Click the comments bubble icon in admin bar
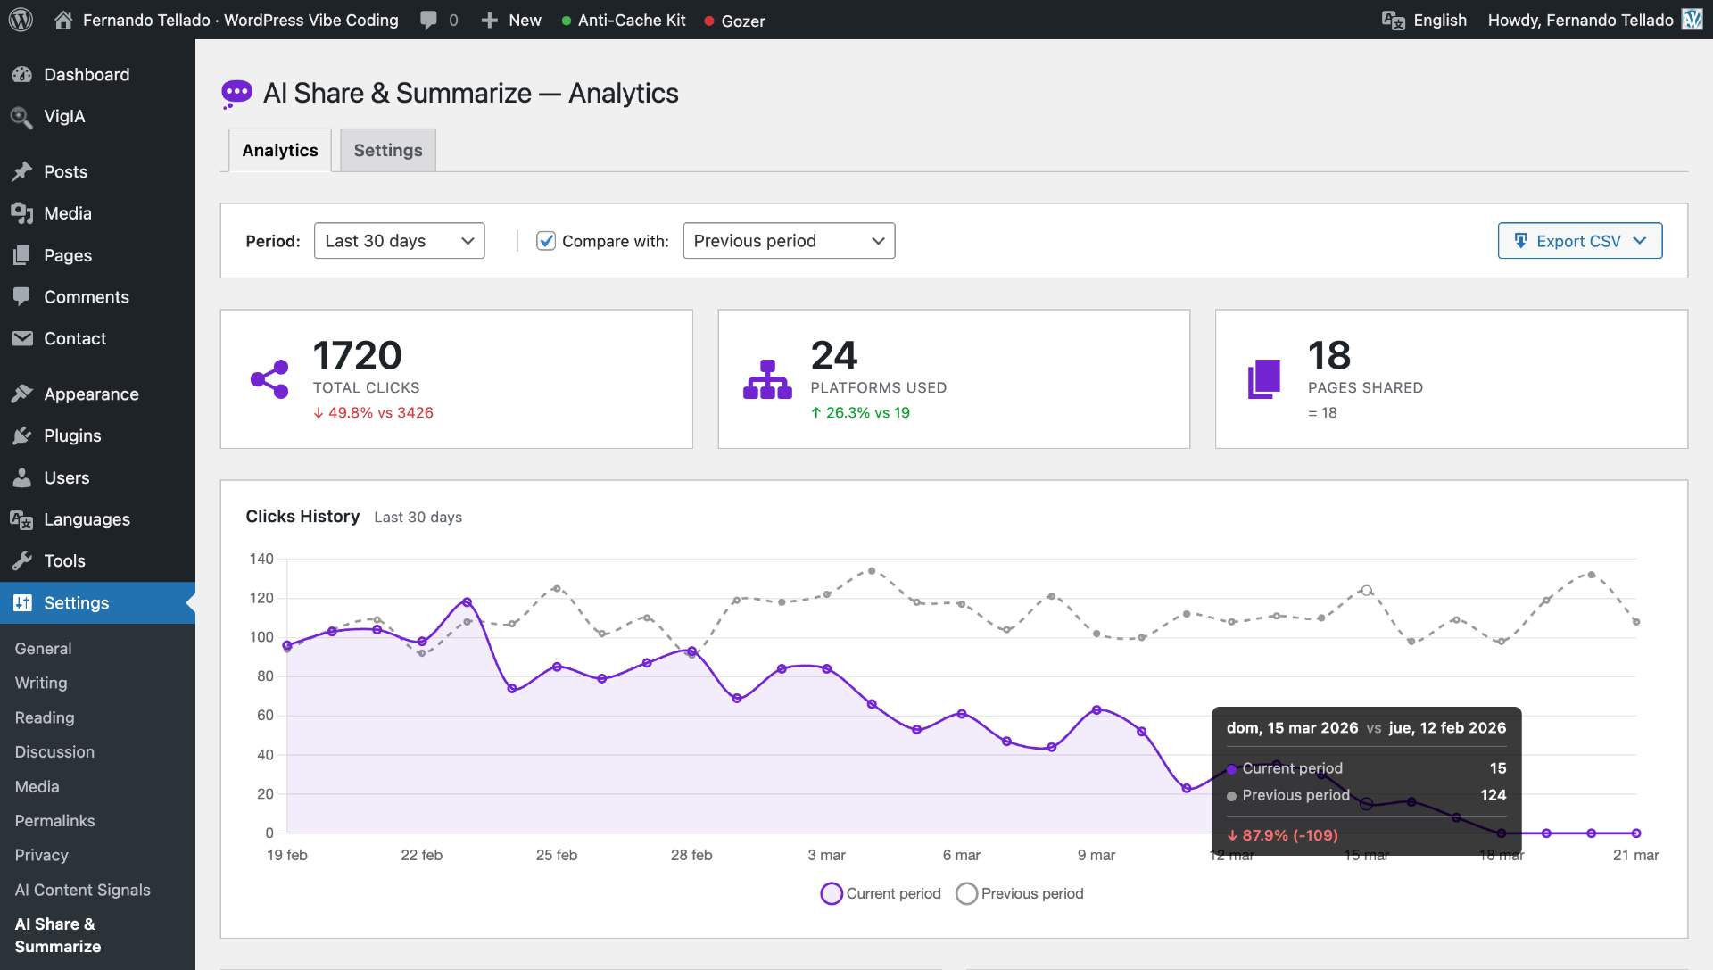 (429, 20)
